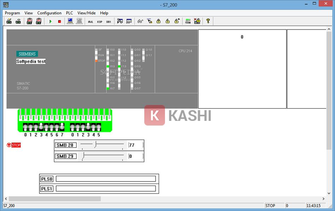Click the green Run button in toolbar
This screenshot has height=211, width=335.
(50, 21)
